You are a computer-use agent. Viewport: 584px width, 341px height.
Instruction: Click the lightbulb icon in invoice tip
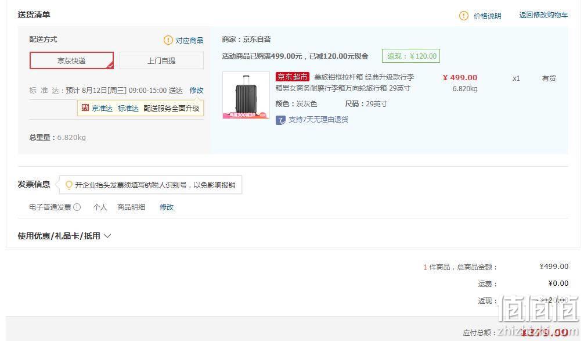[69, 185]
